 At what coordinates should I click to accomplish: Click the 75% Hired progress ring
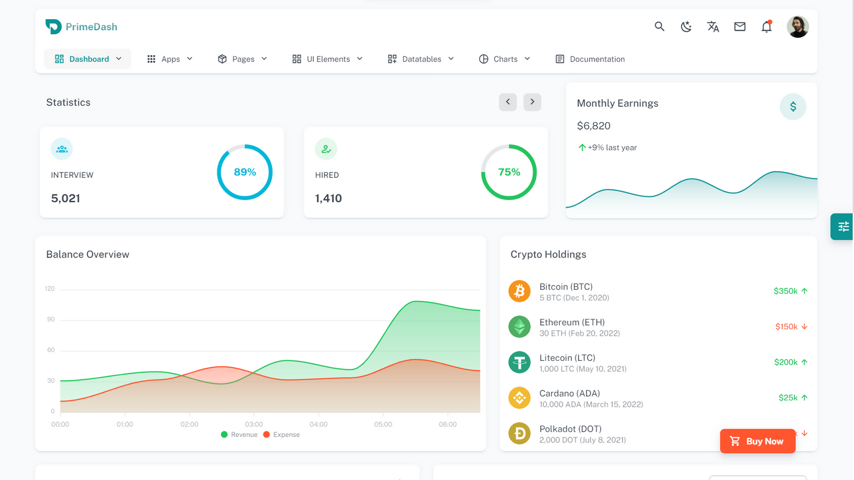(x=509, y=172)
